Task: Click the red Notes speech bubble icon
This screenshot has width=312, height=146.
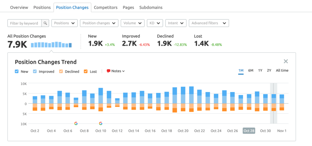Action: pyautogui.click(x=108, y=71)
